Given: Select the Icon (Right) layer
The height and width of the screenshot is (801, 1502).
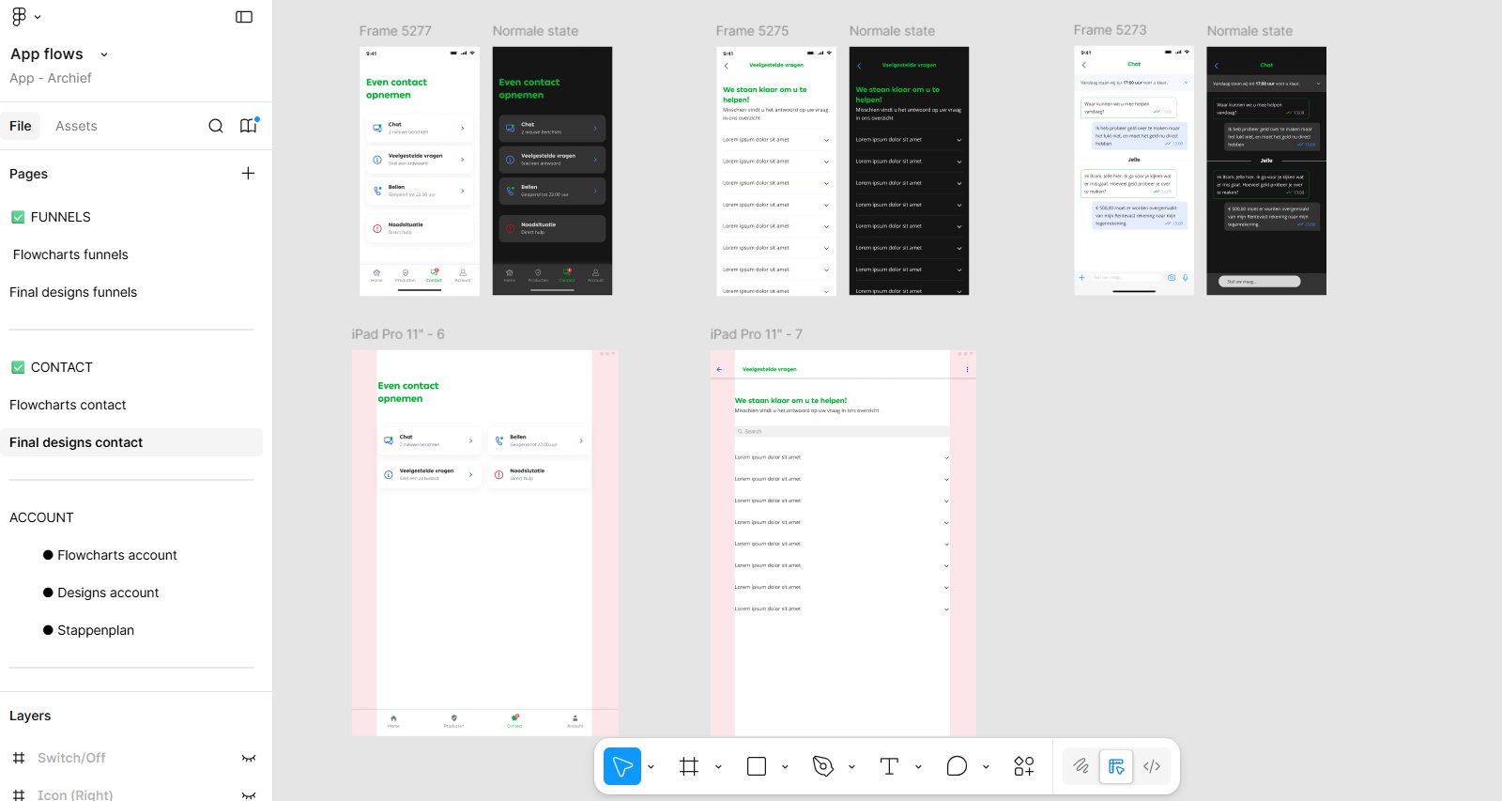Looking at the screenshot, I should 75,794.
